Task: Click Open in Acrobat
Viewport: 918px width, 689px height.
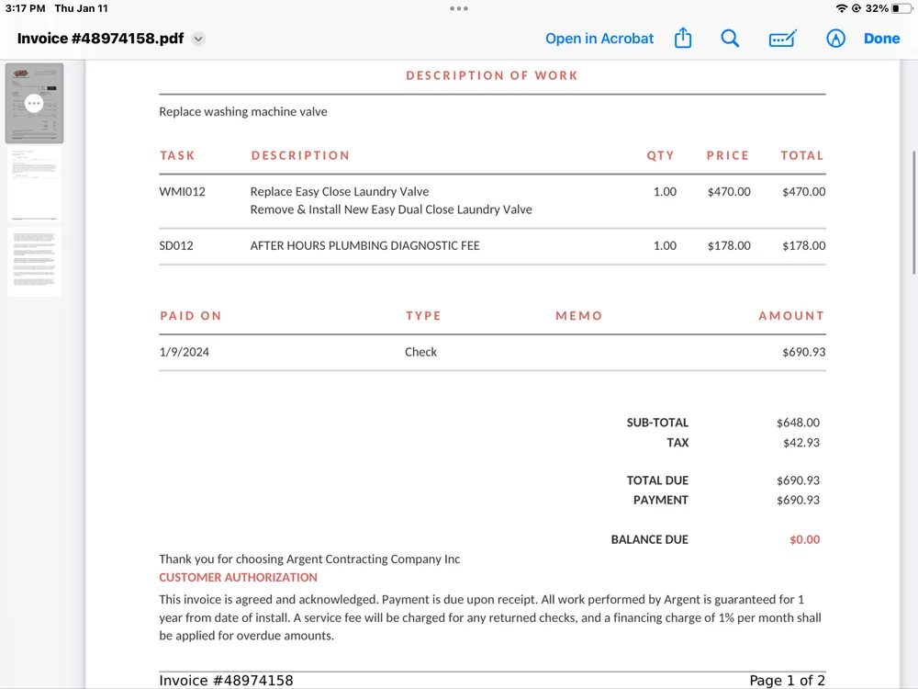Action: click(599, 39)
